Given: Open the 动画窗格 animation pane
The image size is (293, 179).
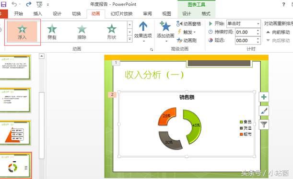Looking at the screenshot, I should [189, 23].
